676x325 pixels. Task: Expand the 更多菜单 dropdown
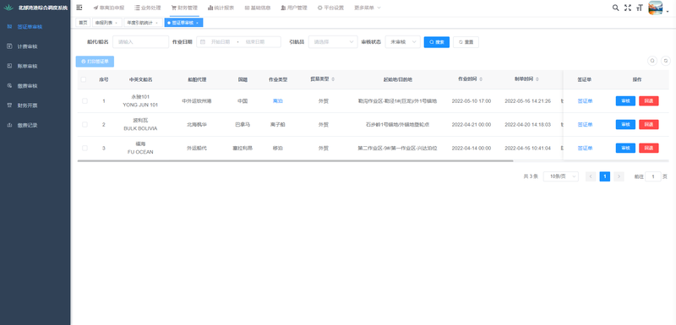[x=368, y=8]
